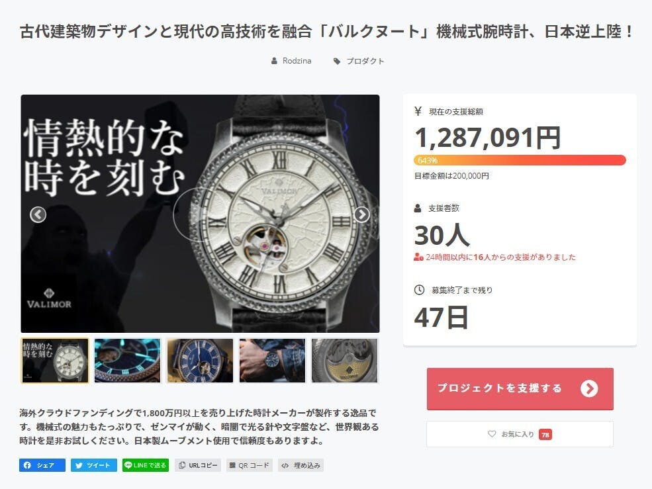Go to the previous carousel image

[38, 214]
